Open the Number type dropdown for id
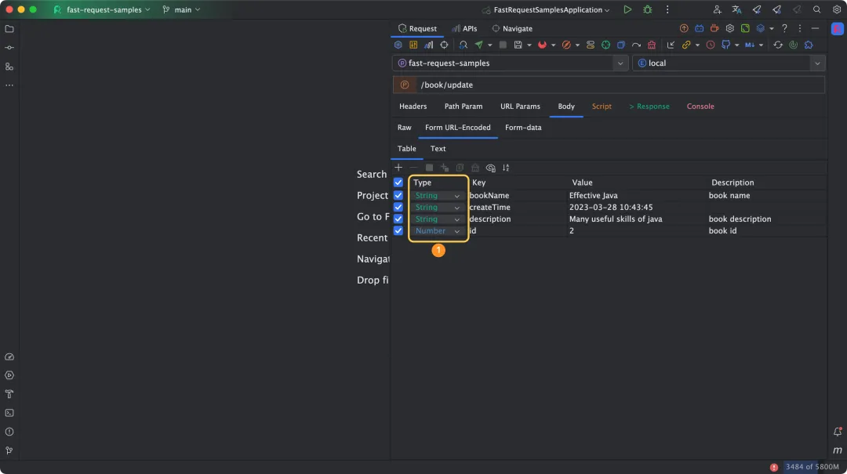Viewport: 847px width, 474px height. (x=438, y=230)
